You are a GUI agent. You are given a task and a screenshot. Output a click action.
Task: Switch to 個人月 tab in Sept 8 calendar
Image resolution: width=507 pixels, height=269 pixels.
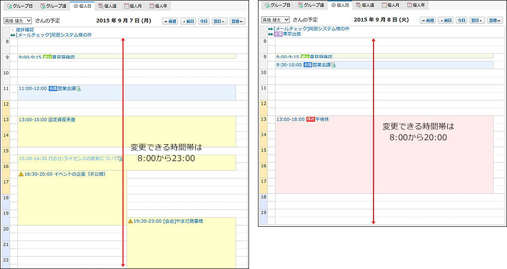click(x=390, y=5)
